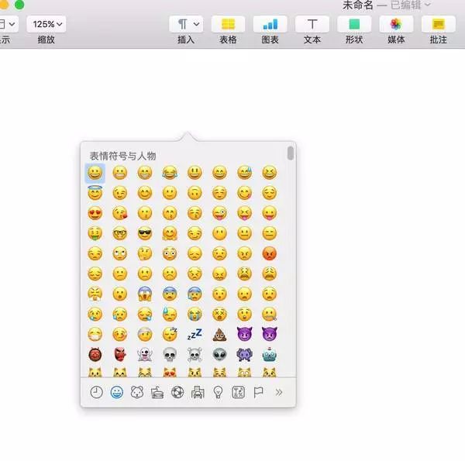
Task: Open the Flags emoji category
Action: [x=259, y=392]
